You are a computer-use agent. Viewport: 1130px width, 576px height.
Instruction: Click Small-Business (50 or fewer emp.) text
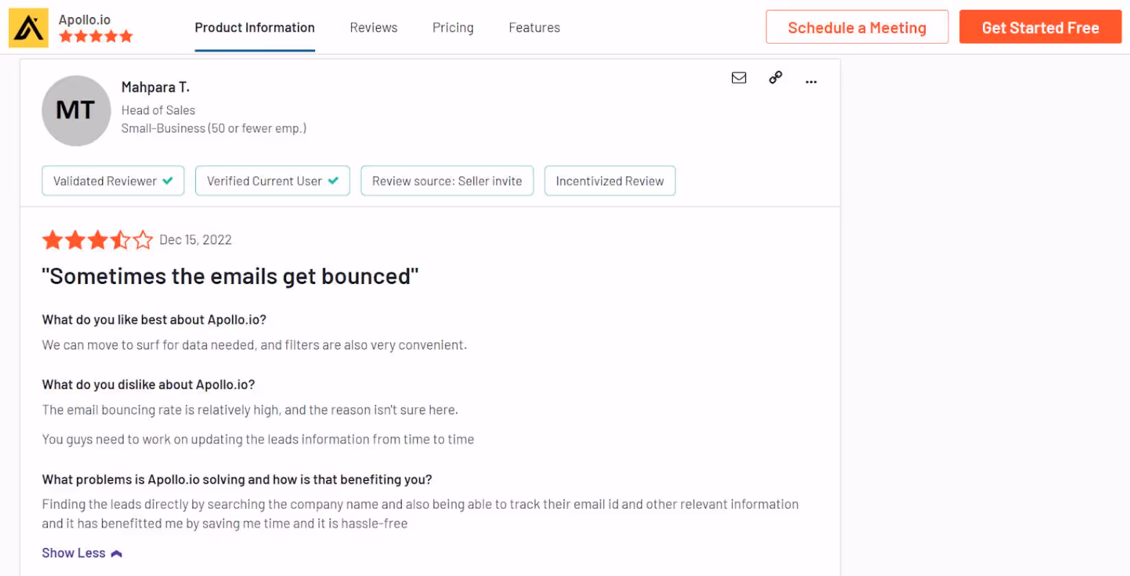pyautogui.click(x=214, y=129)
